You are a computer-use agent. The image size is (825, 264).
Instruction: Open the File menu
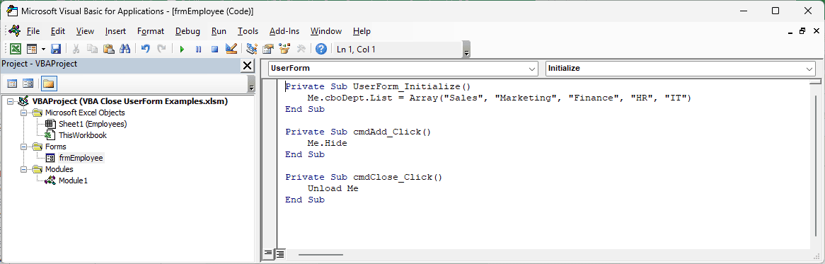tap(33, 31)
